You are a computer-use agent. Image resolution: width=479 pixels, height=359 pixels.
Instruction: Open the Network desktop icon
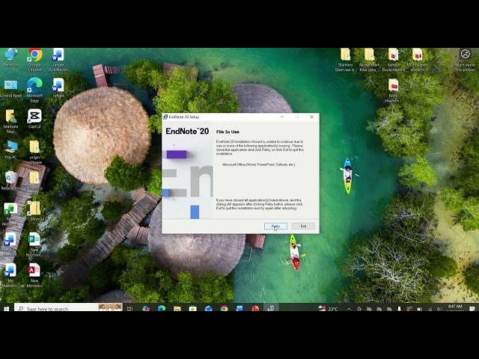tap(10, 58)
